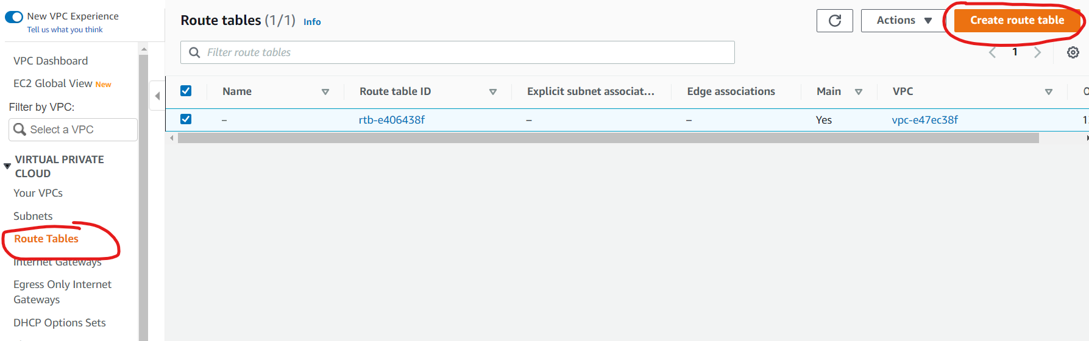Click the Explicit subnet associations column header
The height and width of the screenshot is (341, 1089).
591,91
